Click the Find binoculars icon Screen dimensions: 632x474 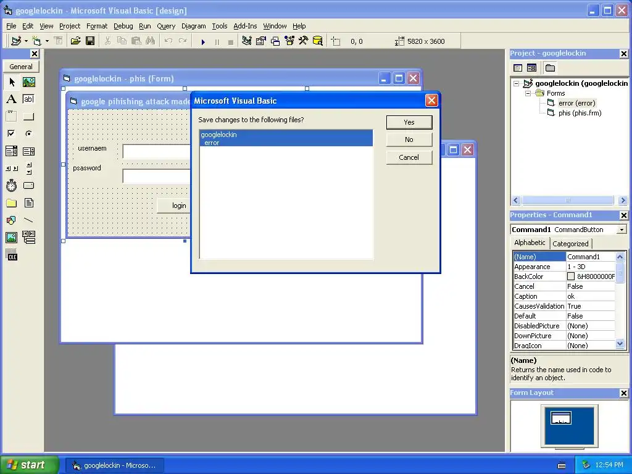point(151,41)
